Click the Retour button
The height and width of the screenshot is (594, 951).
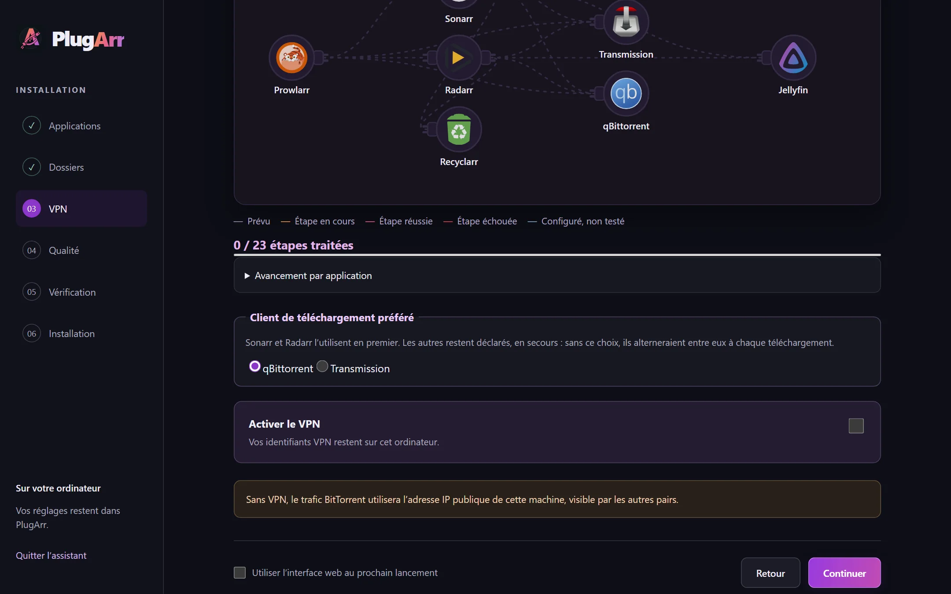pos(770,573)
